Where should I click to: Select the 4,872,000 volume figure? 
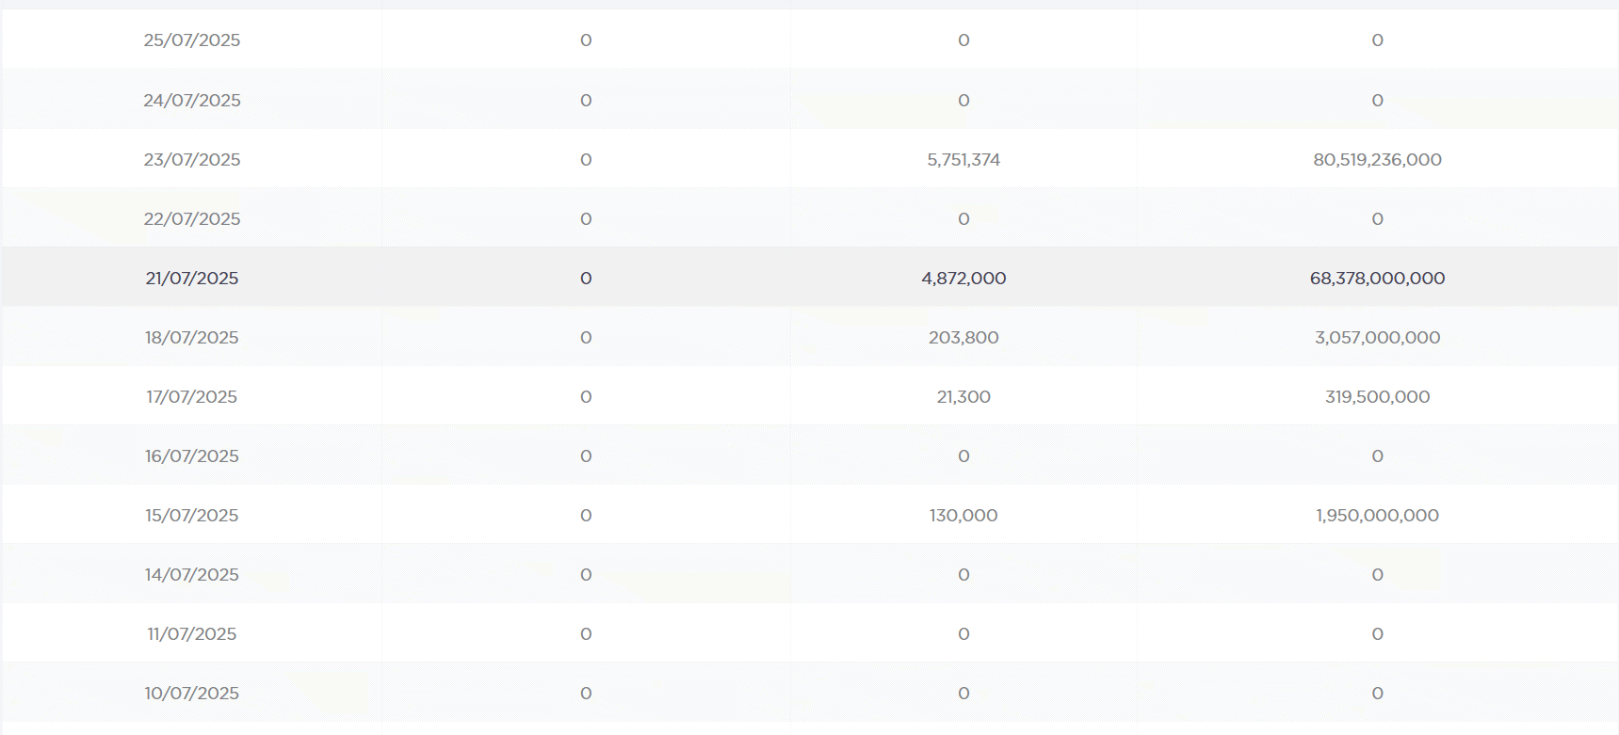[963, 279]
